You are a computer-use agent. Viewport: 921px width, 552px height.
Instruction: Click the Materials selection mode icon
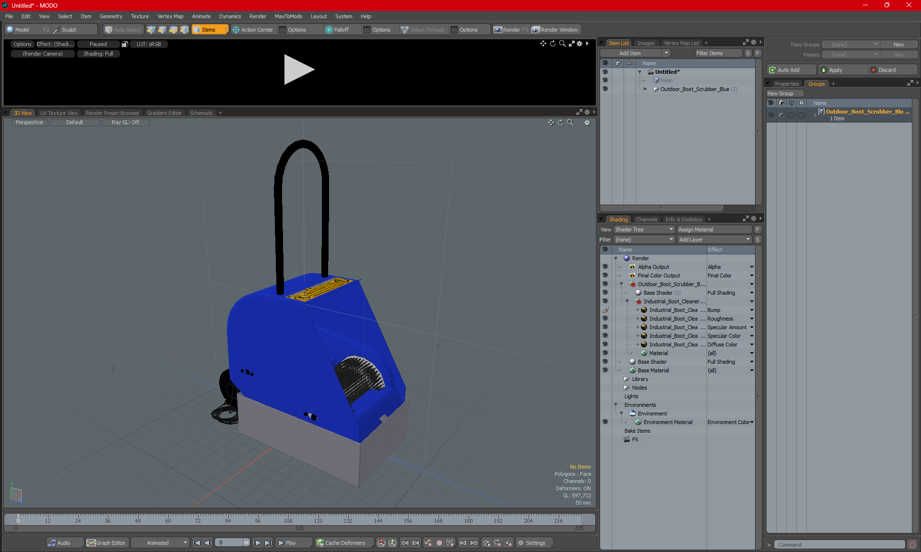pos(184,30)
